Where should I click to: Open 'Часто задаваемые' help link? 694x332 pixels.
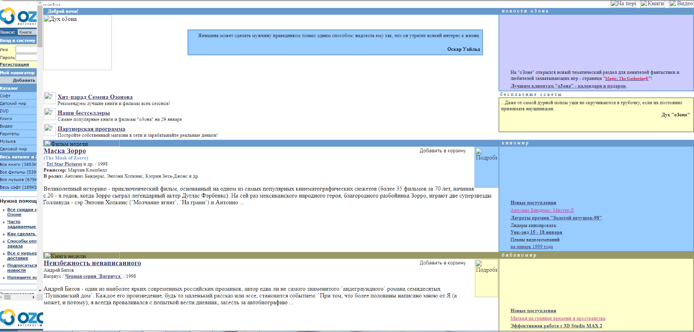point(22,224)
